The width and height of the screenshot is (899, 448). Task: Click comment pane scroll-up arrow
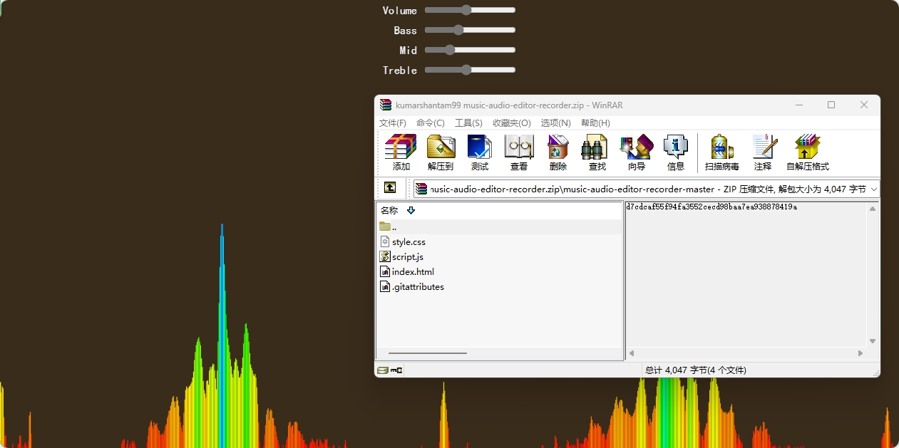(x=873, y=208)
